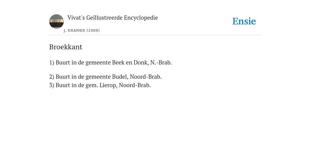Click Noord-Brab. in the Budel entry

click(x=146, y=77)
